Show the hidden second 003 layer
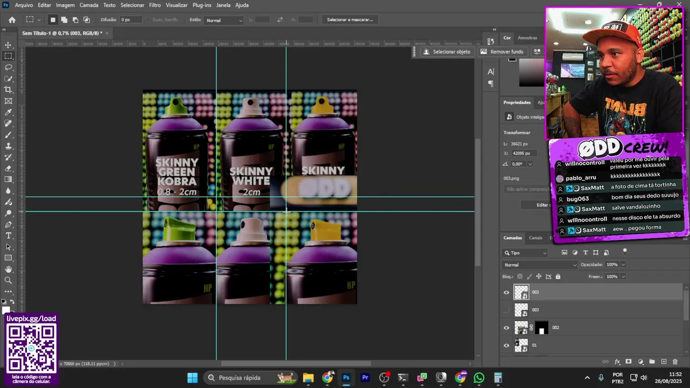 pyautogui.click(x=506, y=310)
